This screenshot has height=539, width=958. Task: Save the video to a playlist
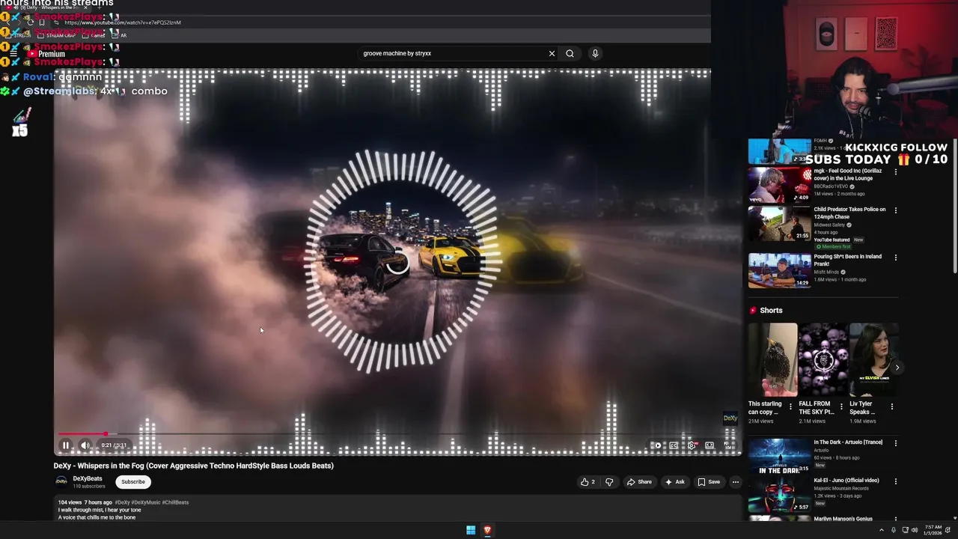pos(709,482)
